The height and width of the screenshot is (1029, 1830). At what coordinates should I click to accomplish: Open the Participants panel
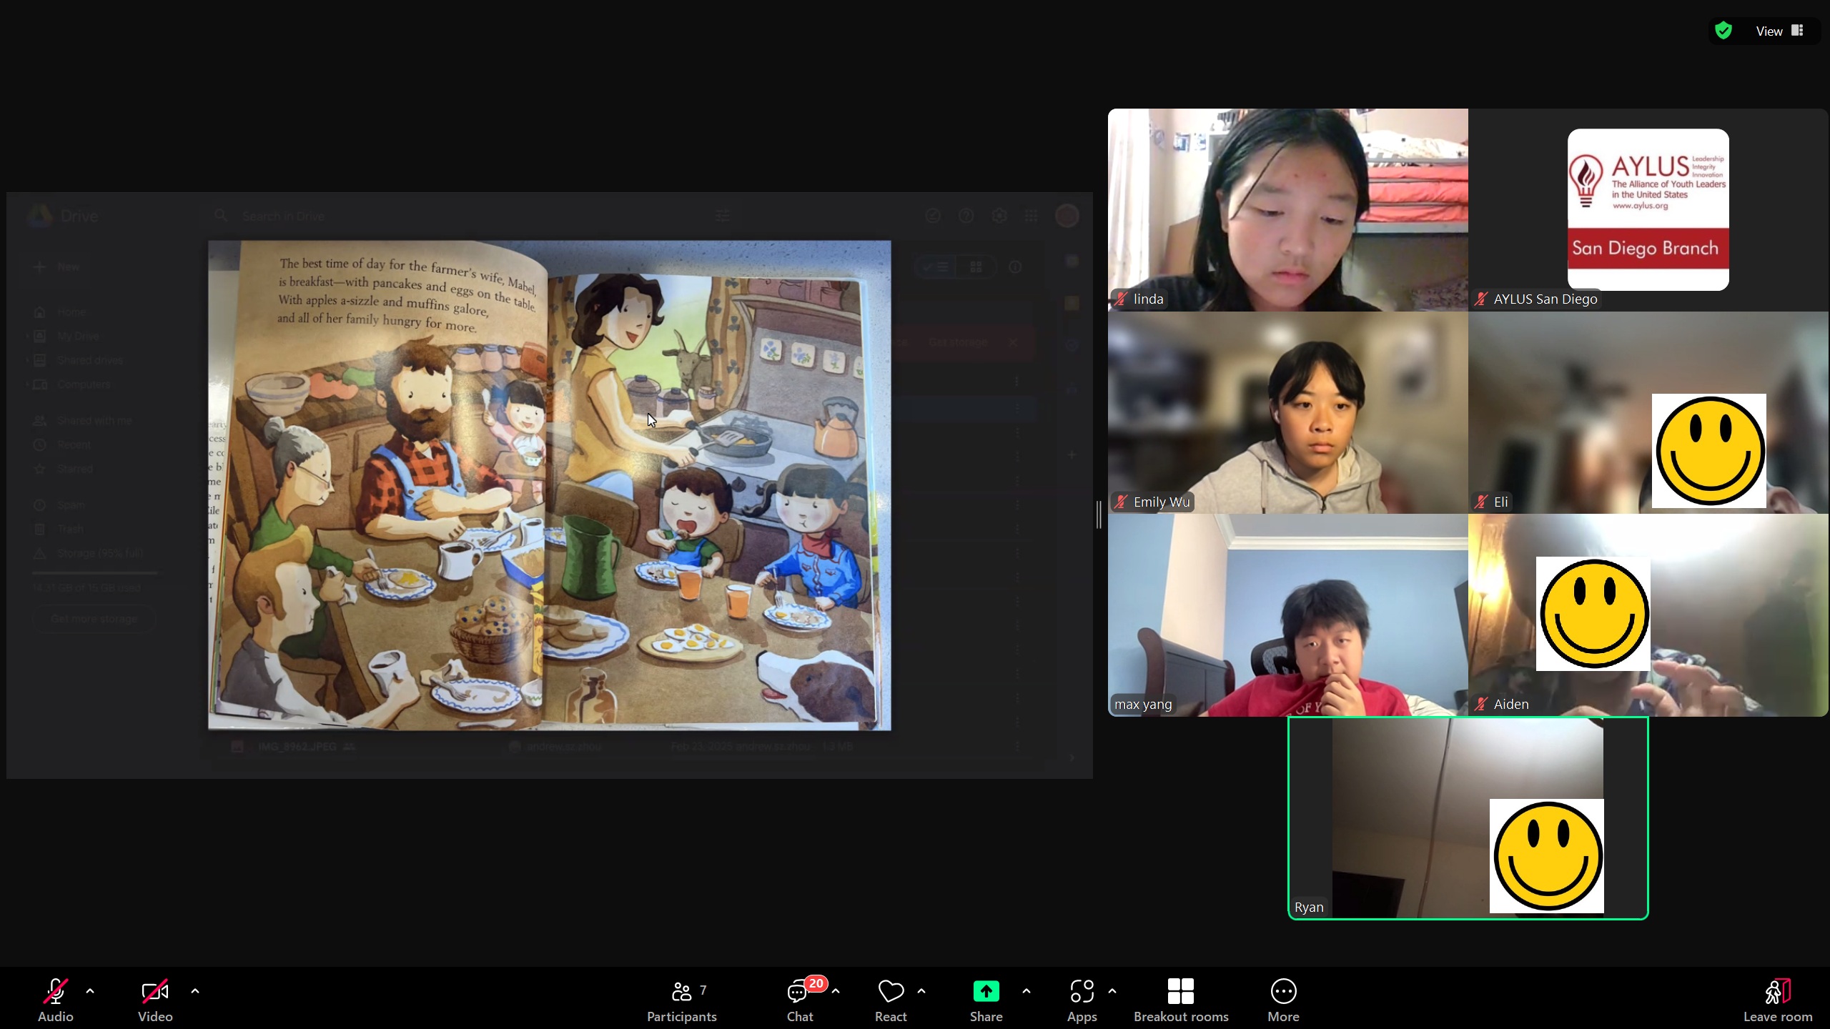(x=681, y=1000)
